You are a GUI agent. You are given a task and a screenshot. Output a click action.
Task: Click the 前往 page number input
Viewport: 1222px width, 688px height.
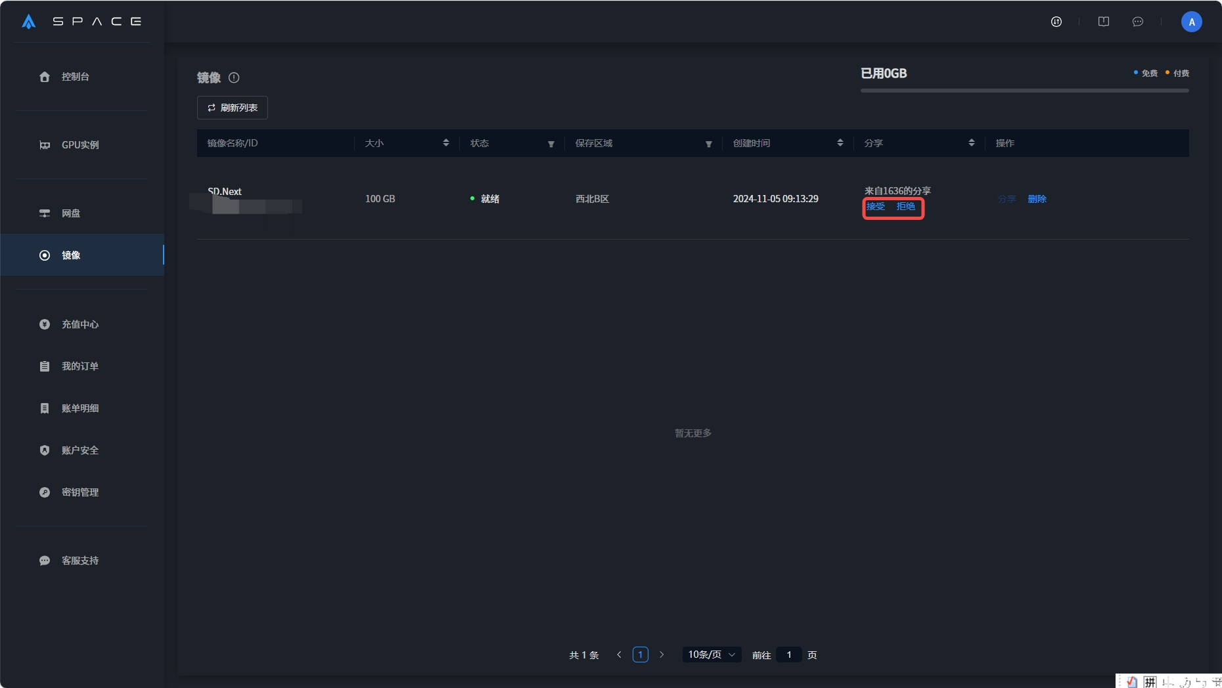pos(789,655)
